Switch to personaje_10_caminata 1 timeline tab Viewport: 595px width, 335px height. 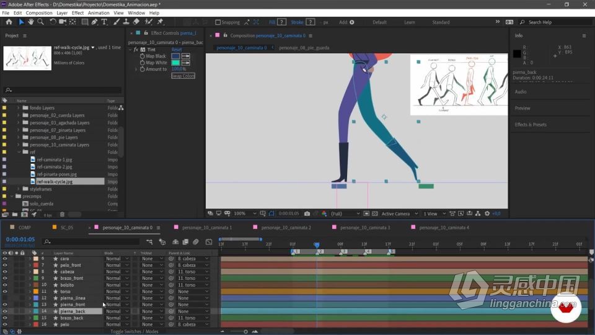[207, 228]
